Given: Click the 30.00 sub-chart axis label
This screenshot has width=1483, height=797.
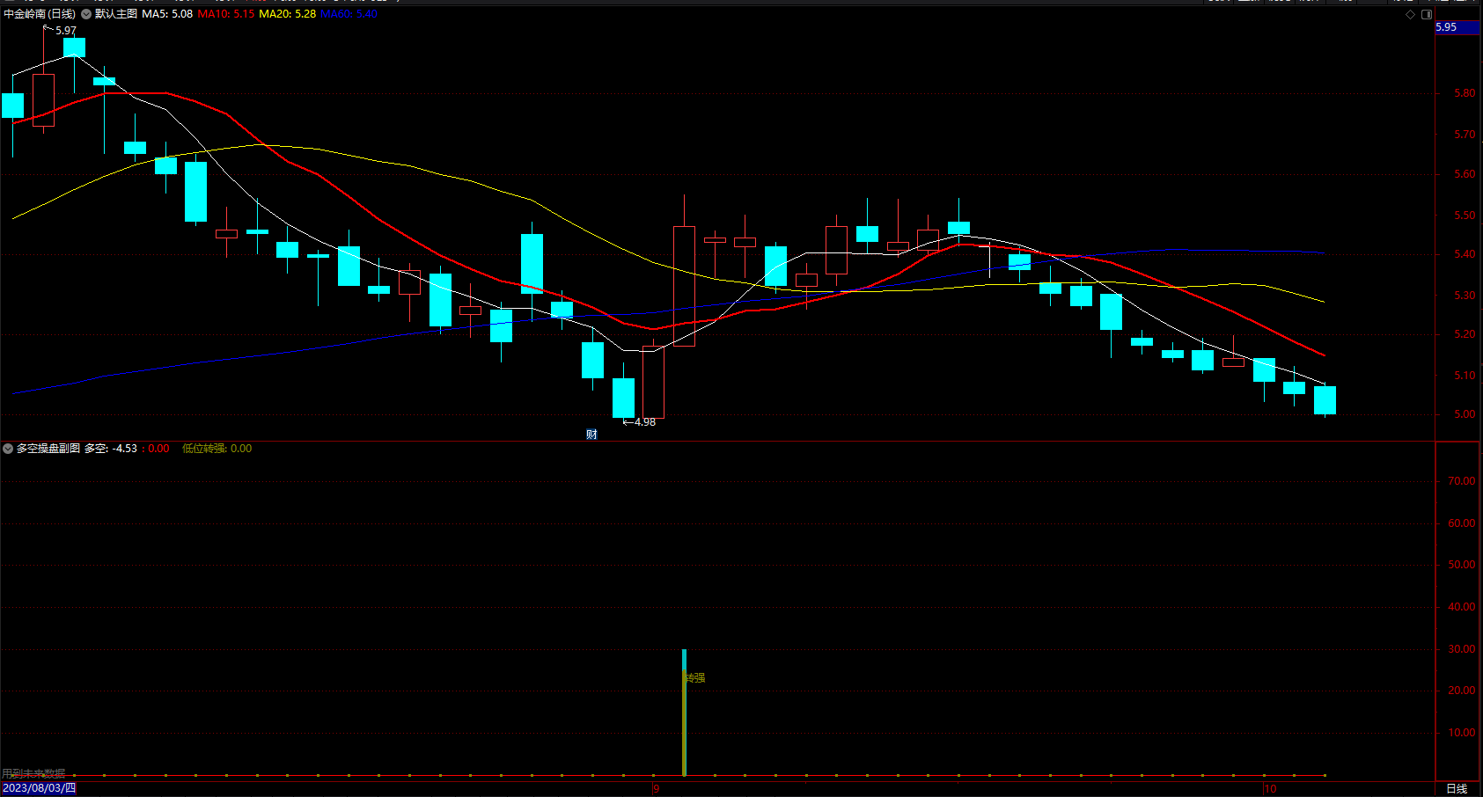Looking at the screenshot, I should coord(1462,649).
